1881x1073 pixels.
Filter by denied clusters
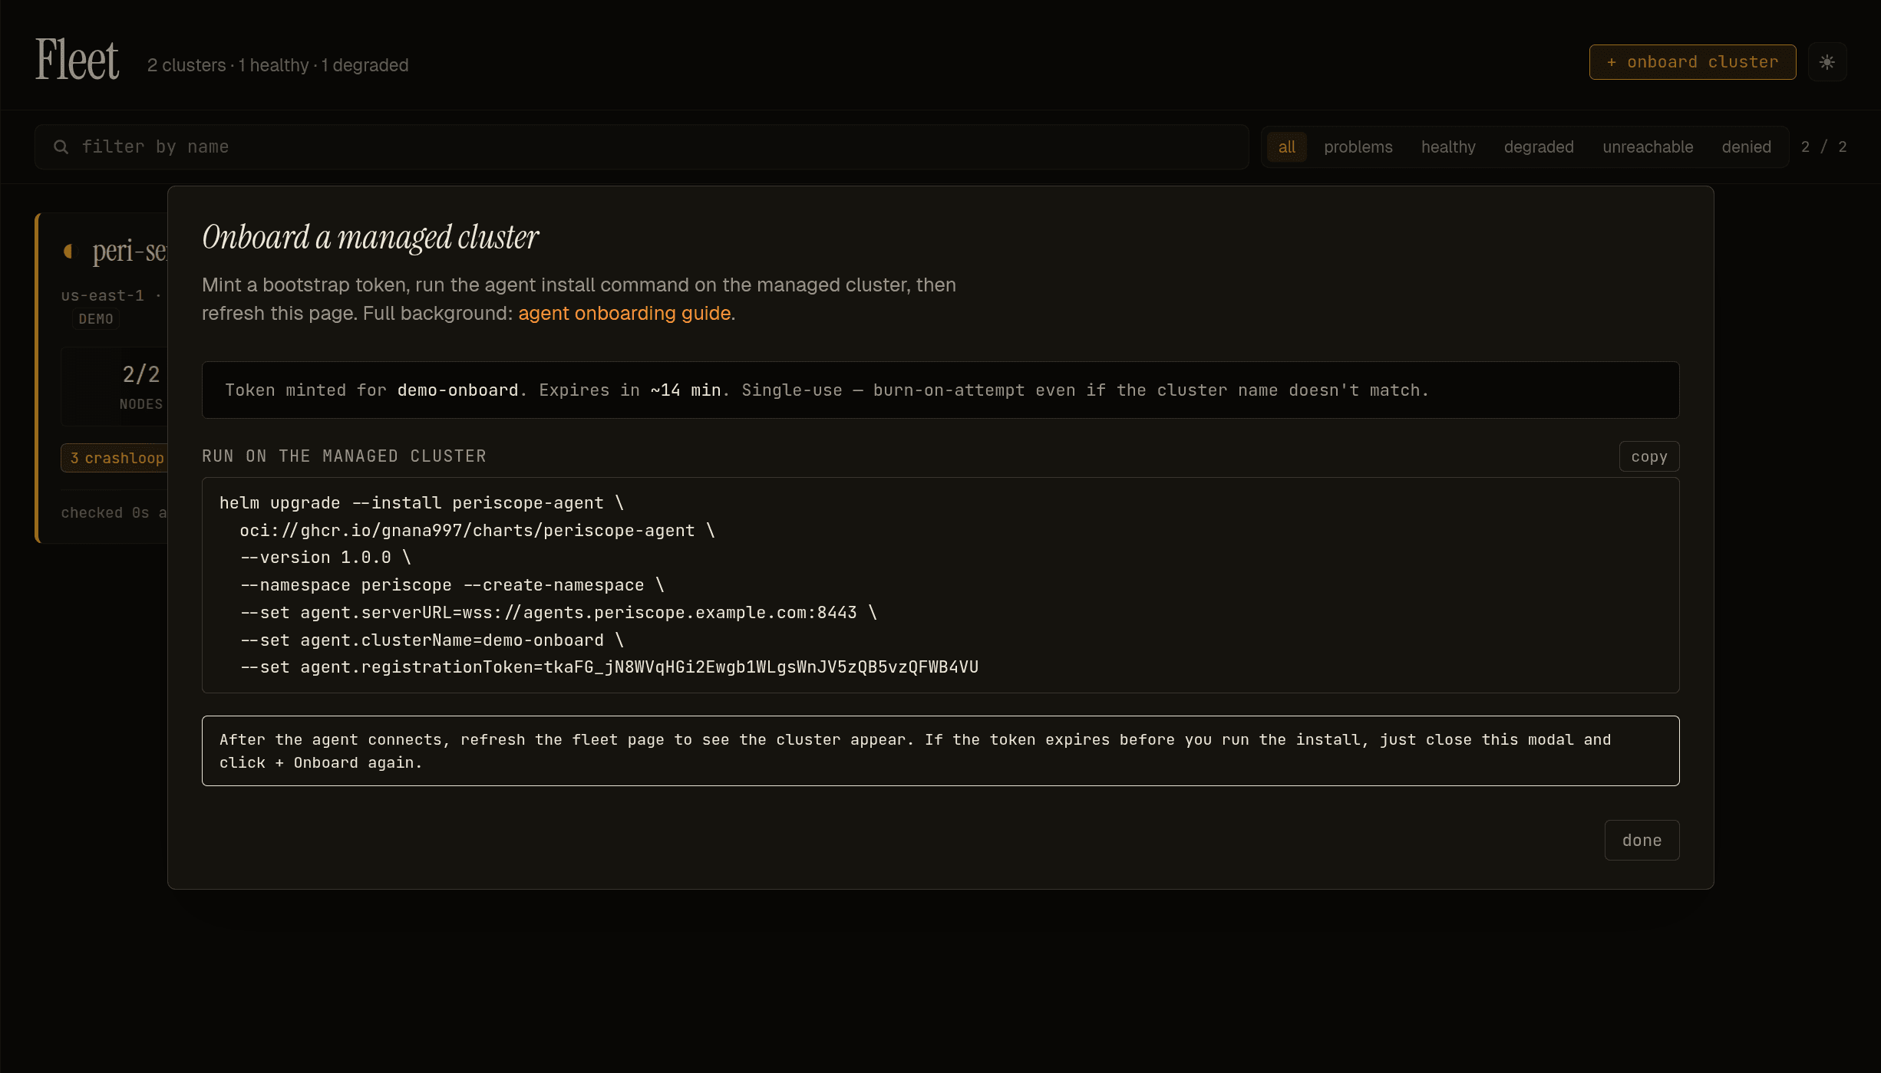[x=1746, y=146]
